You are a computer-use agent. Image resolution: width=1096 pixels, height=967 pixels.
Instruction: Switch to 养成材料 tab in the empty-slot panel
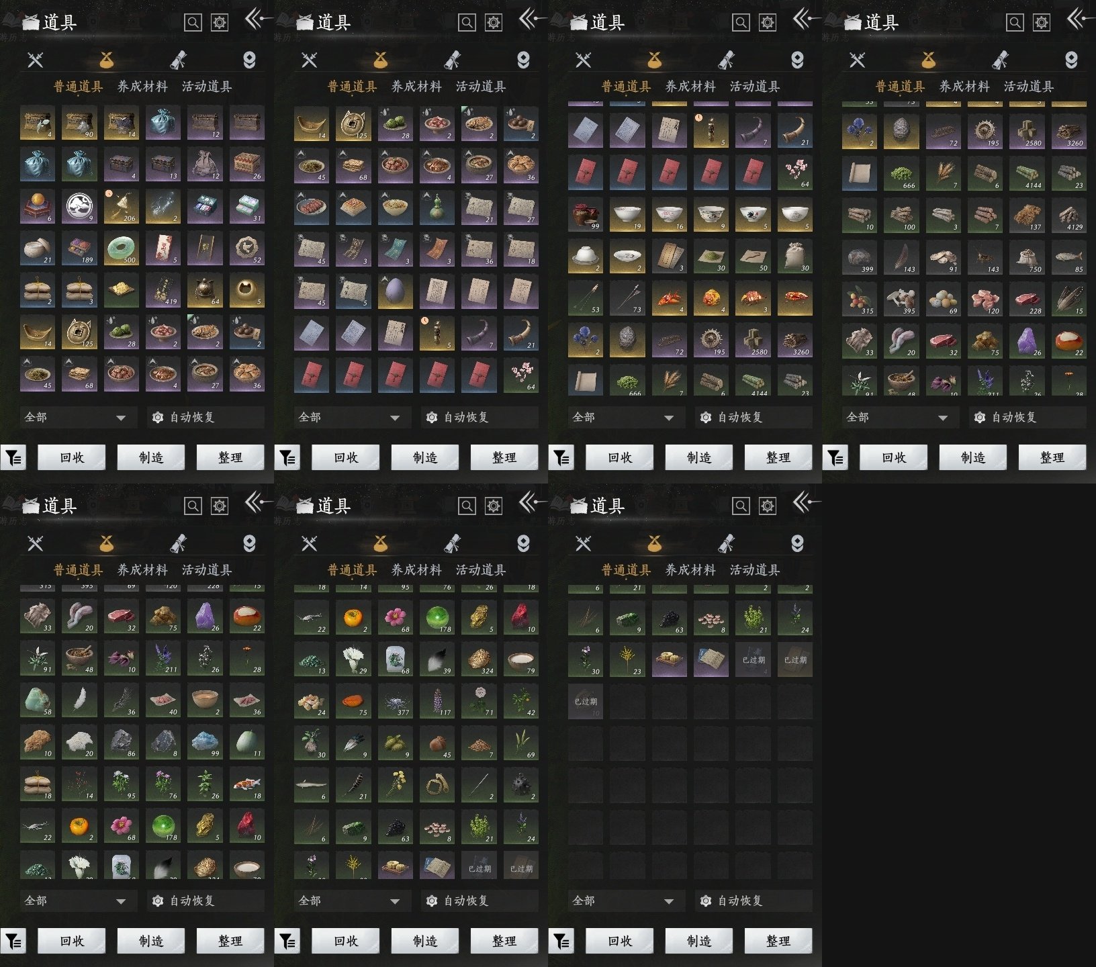[x=690, y=570]
